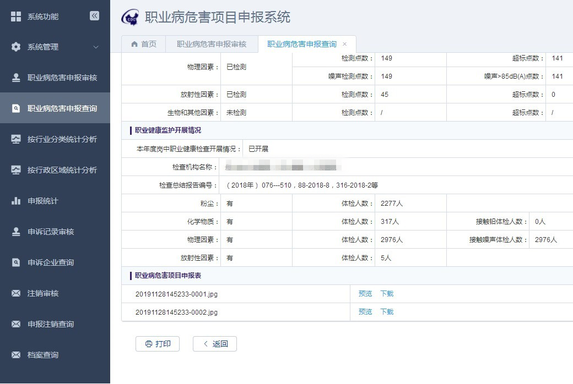Click the 按行政区域统计分析 chart icon
The image size is (573, 384).
[16, 170]
